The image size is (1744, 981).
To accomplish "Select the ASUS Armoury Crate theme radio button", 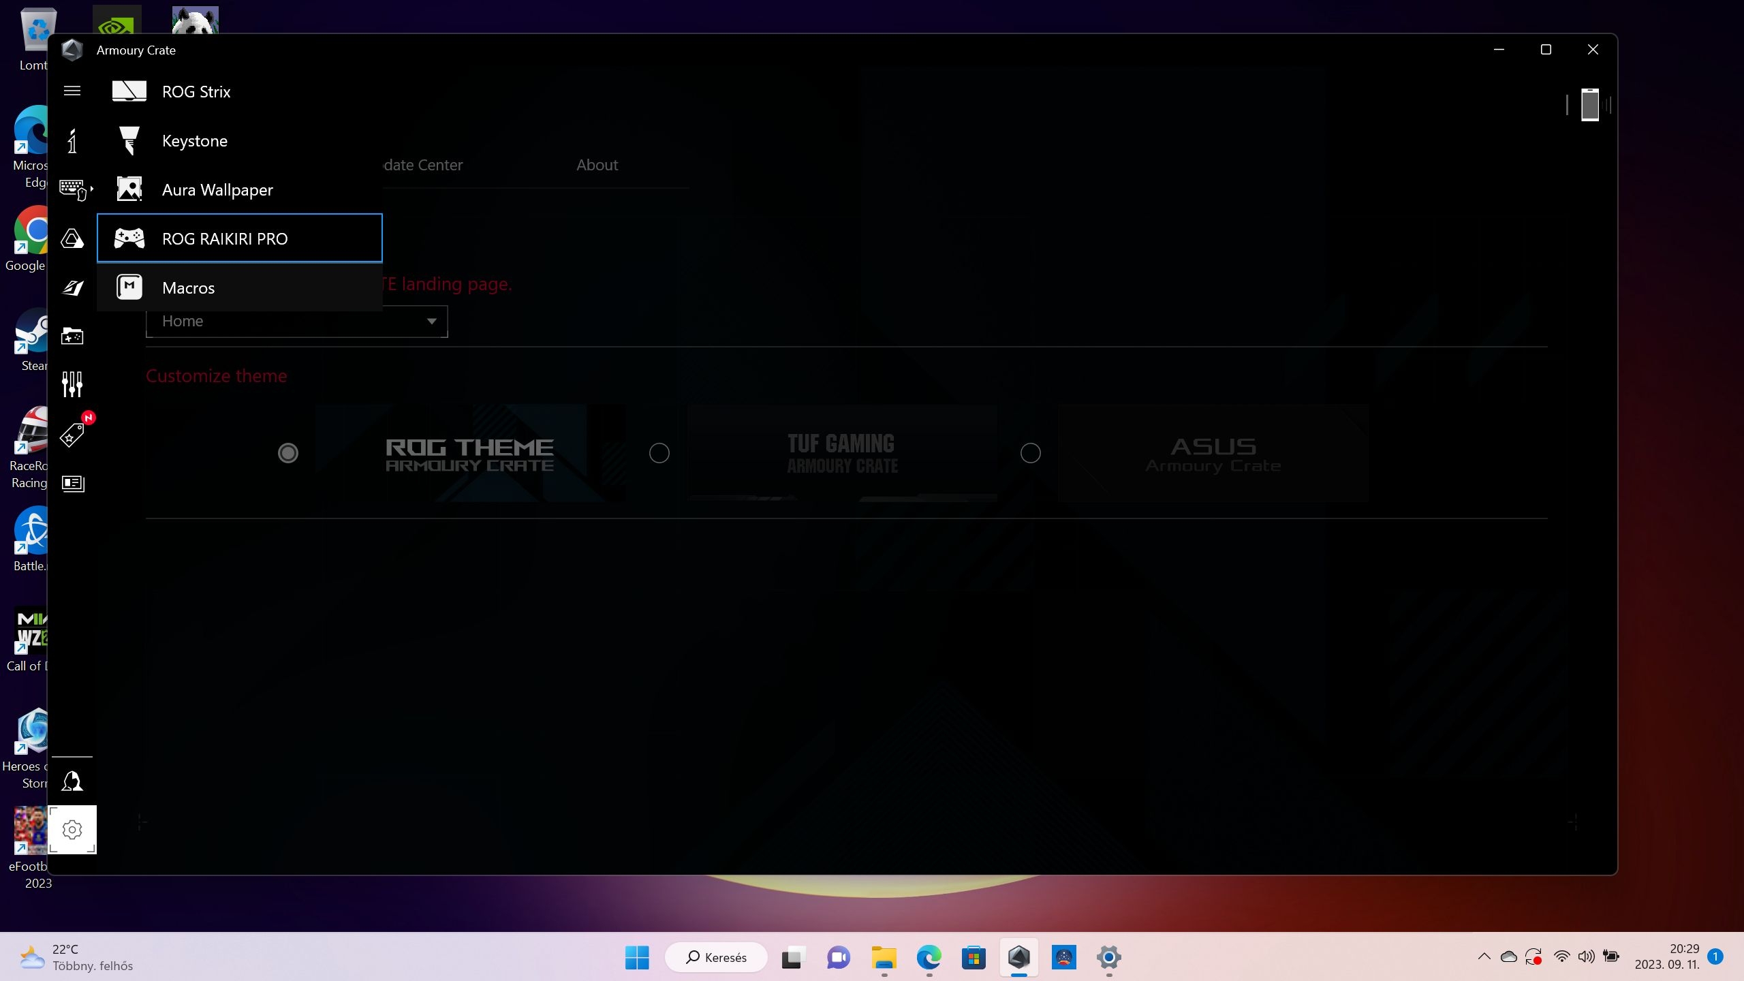I will click(1031, 453).
